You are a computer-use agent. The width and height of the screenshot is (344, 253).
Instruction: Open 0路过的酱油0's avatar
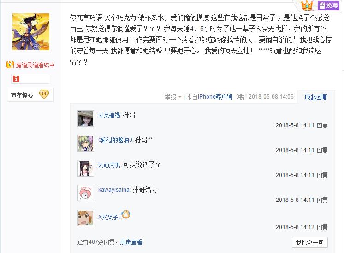click(x=86, y=143)
